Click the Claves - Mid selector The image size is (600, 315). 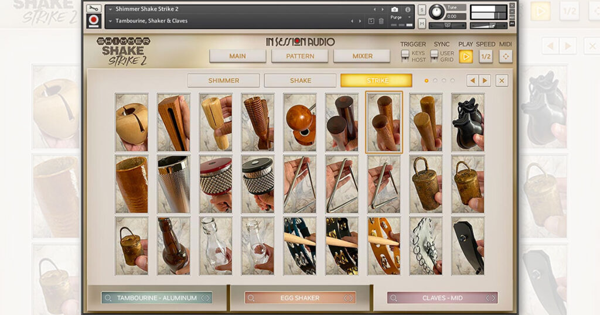point(442,298)
